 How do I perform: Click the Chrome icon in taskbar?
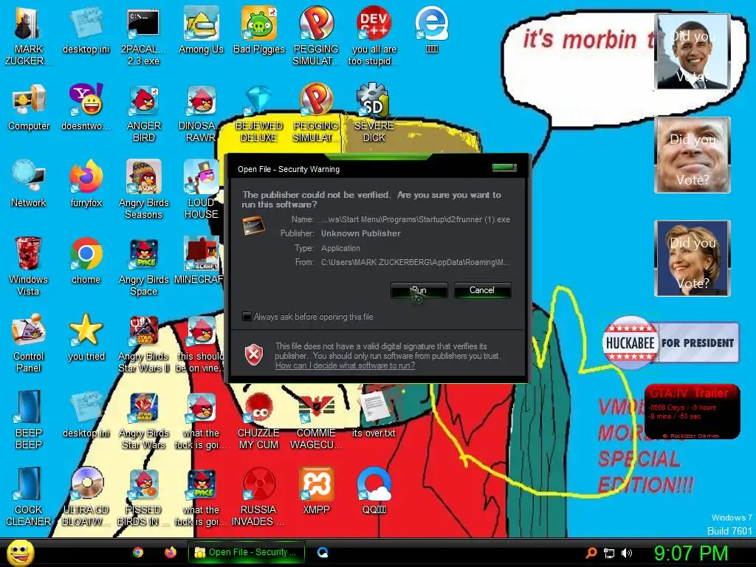point(138,552)
